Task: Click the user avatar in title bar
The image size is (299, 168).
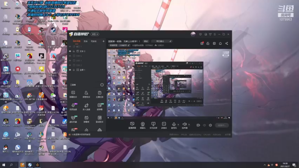Action: click(193, 34)
